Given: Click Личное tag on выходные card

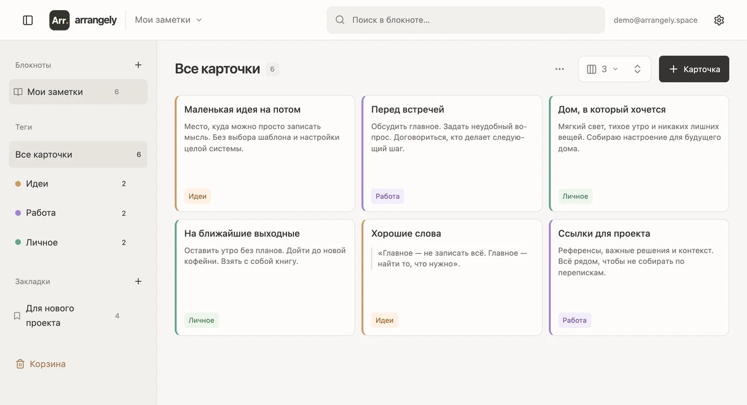Looking at the screenshot, I should coord(201,320).
